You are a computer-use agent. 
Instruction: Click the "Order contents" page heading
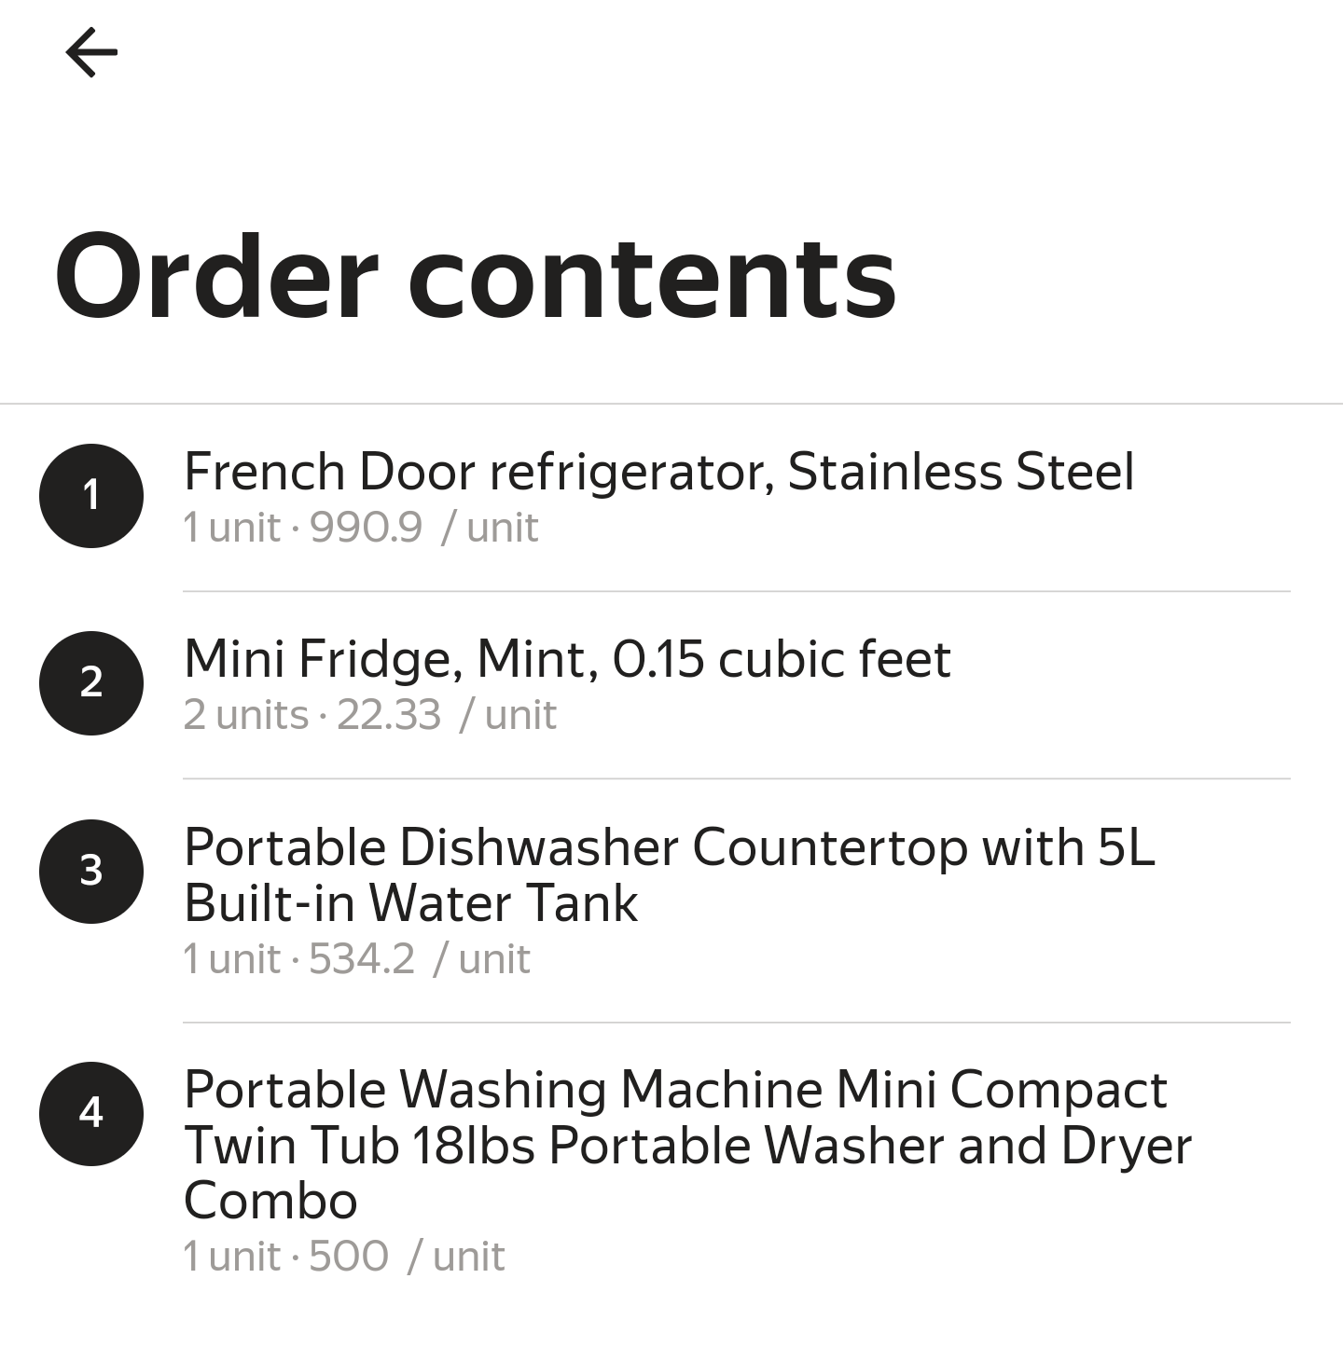coord(476,278)
